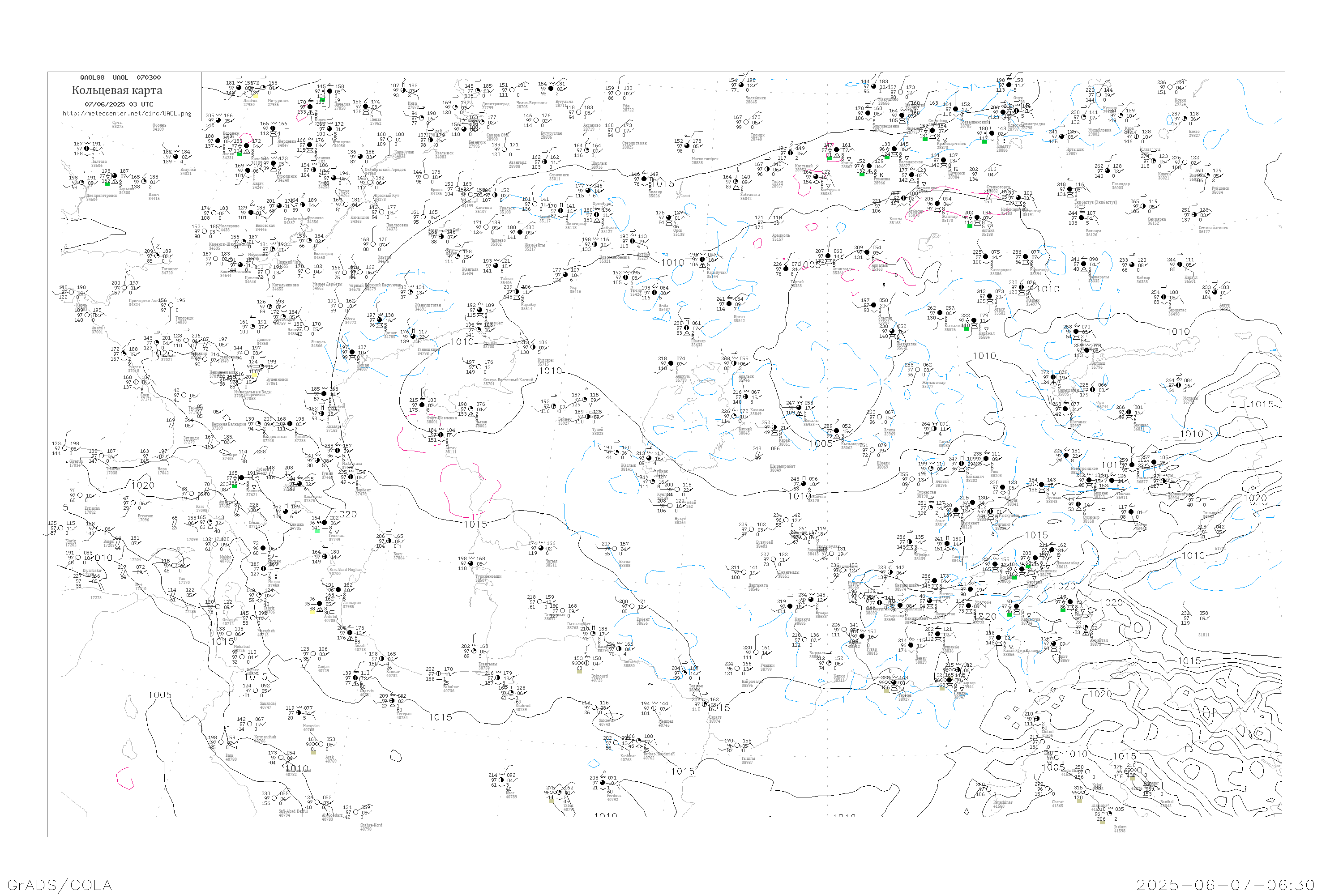Viewport: 1343px width, 895px height.
Task: Click the GrADS/COLA label at bottom left
Action: (x=60, y=885)
